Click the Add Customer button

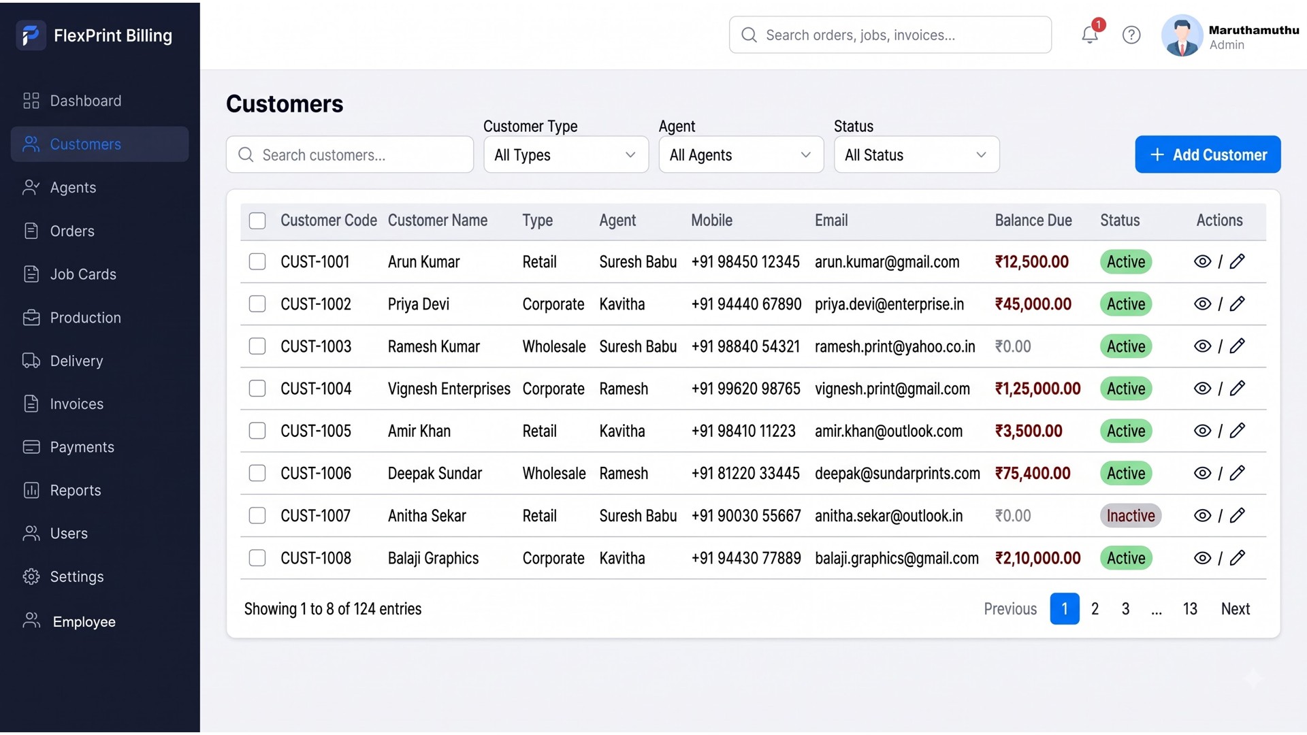tap(1208, 154)
